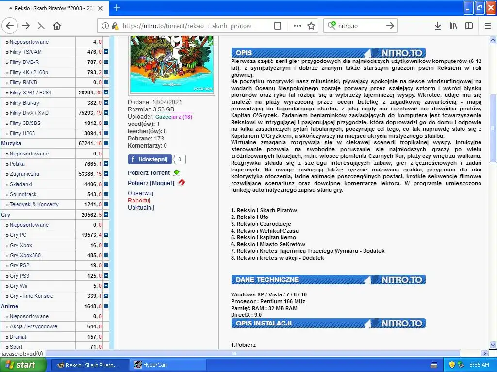The width and height of the screenshot is (497, 372).
Task: Expand the Filmy X264 / H264 plus icon
Action: (106, 93)
